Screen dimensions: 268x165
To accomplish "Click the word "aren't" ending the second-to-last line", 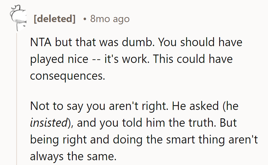I will [244, 140].
